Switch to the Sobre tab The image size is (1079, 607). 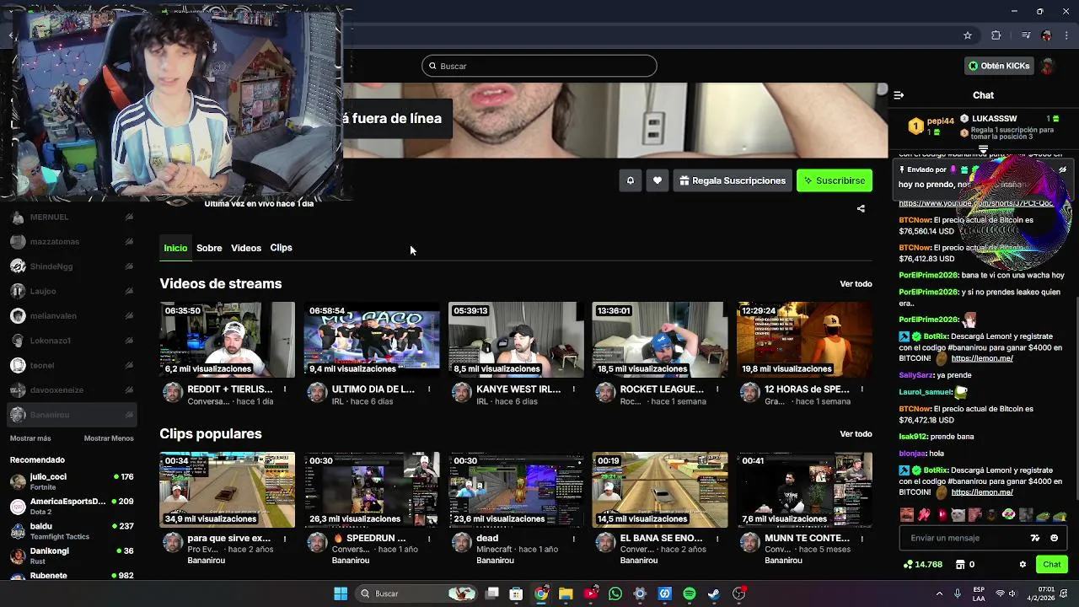[209, 248]
